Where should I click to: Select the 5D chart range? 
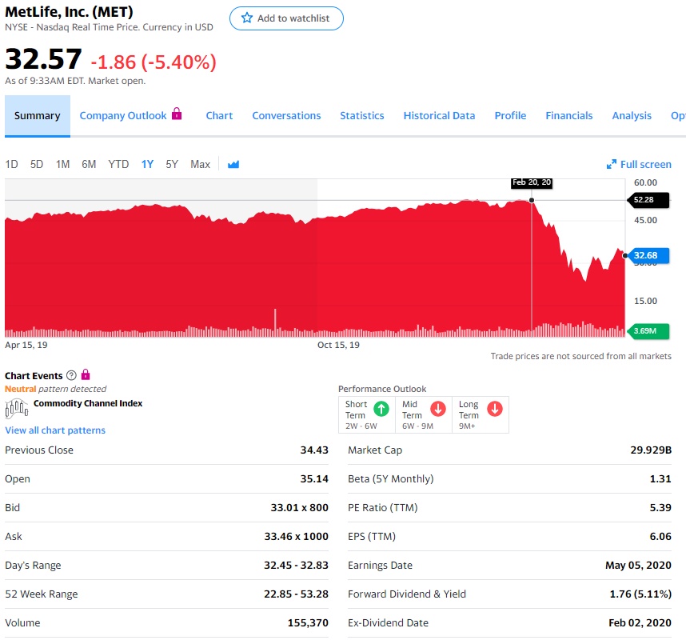(37, 164)
